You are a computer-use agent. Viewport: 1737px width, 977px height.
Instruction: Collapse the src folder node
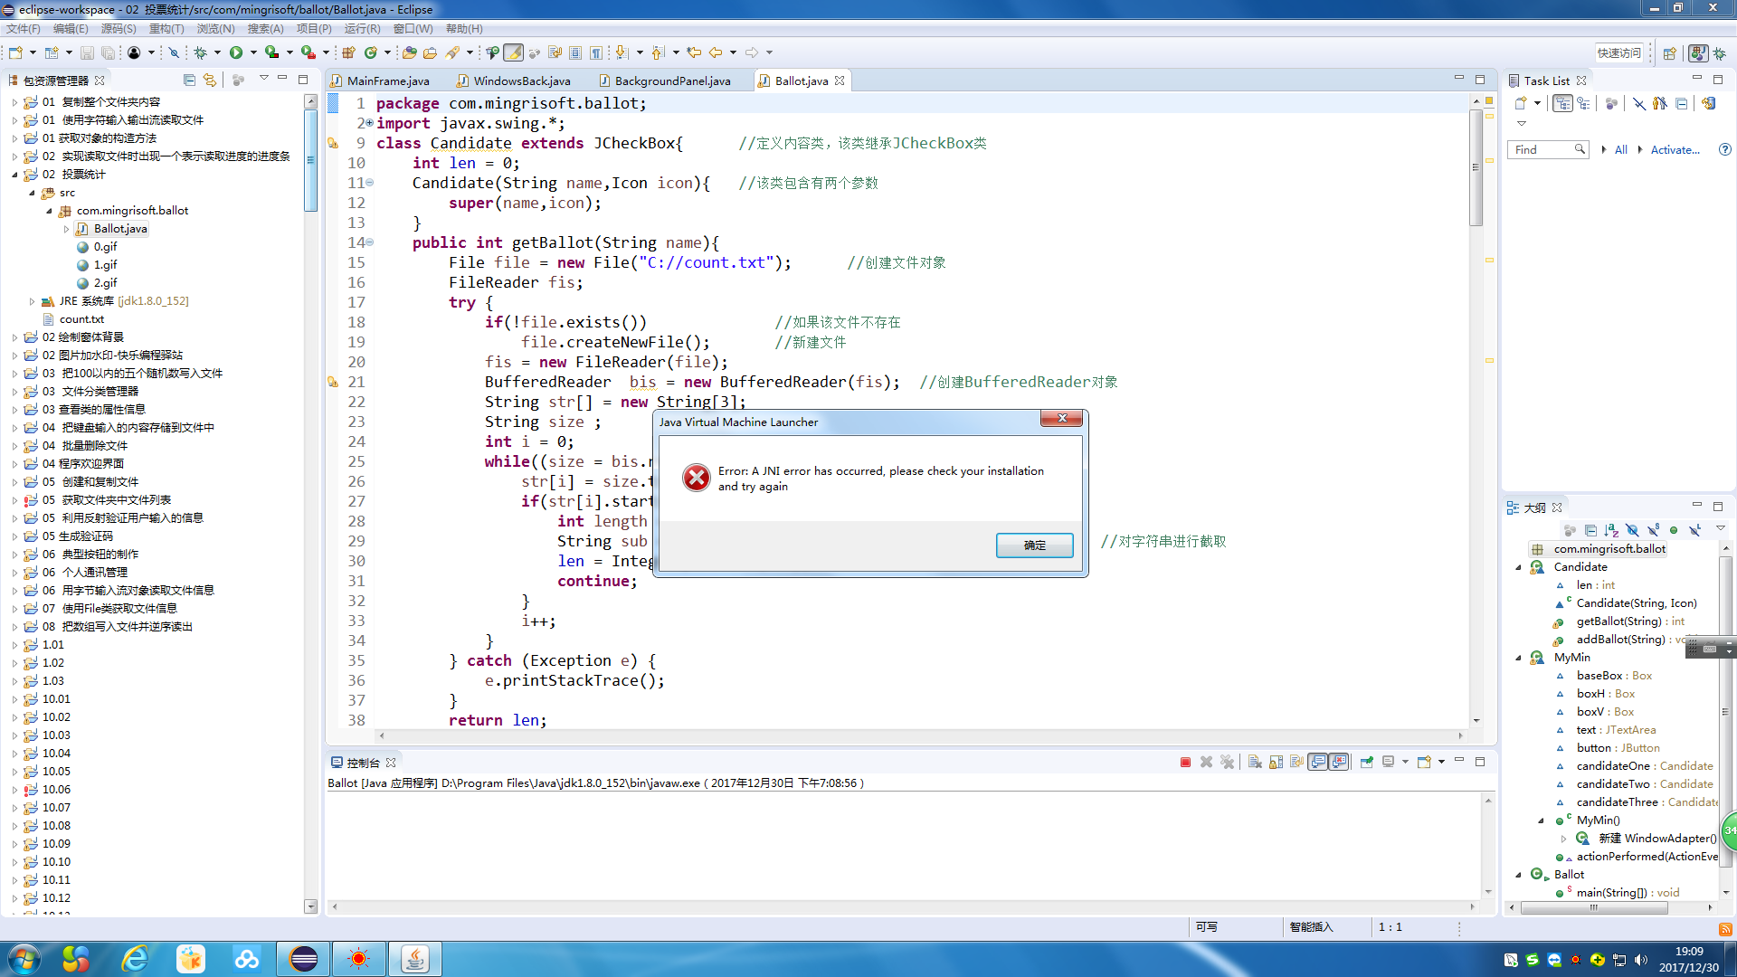pos(32,193)
